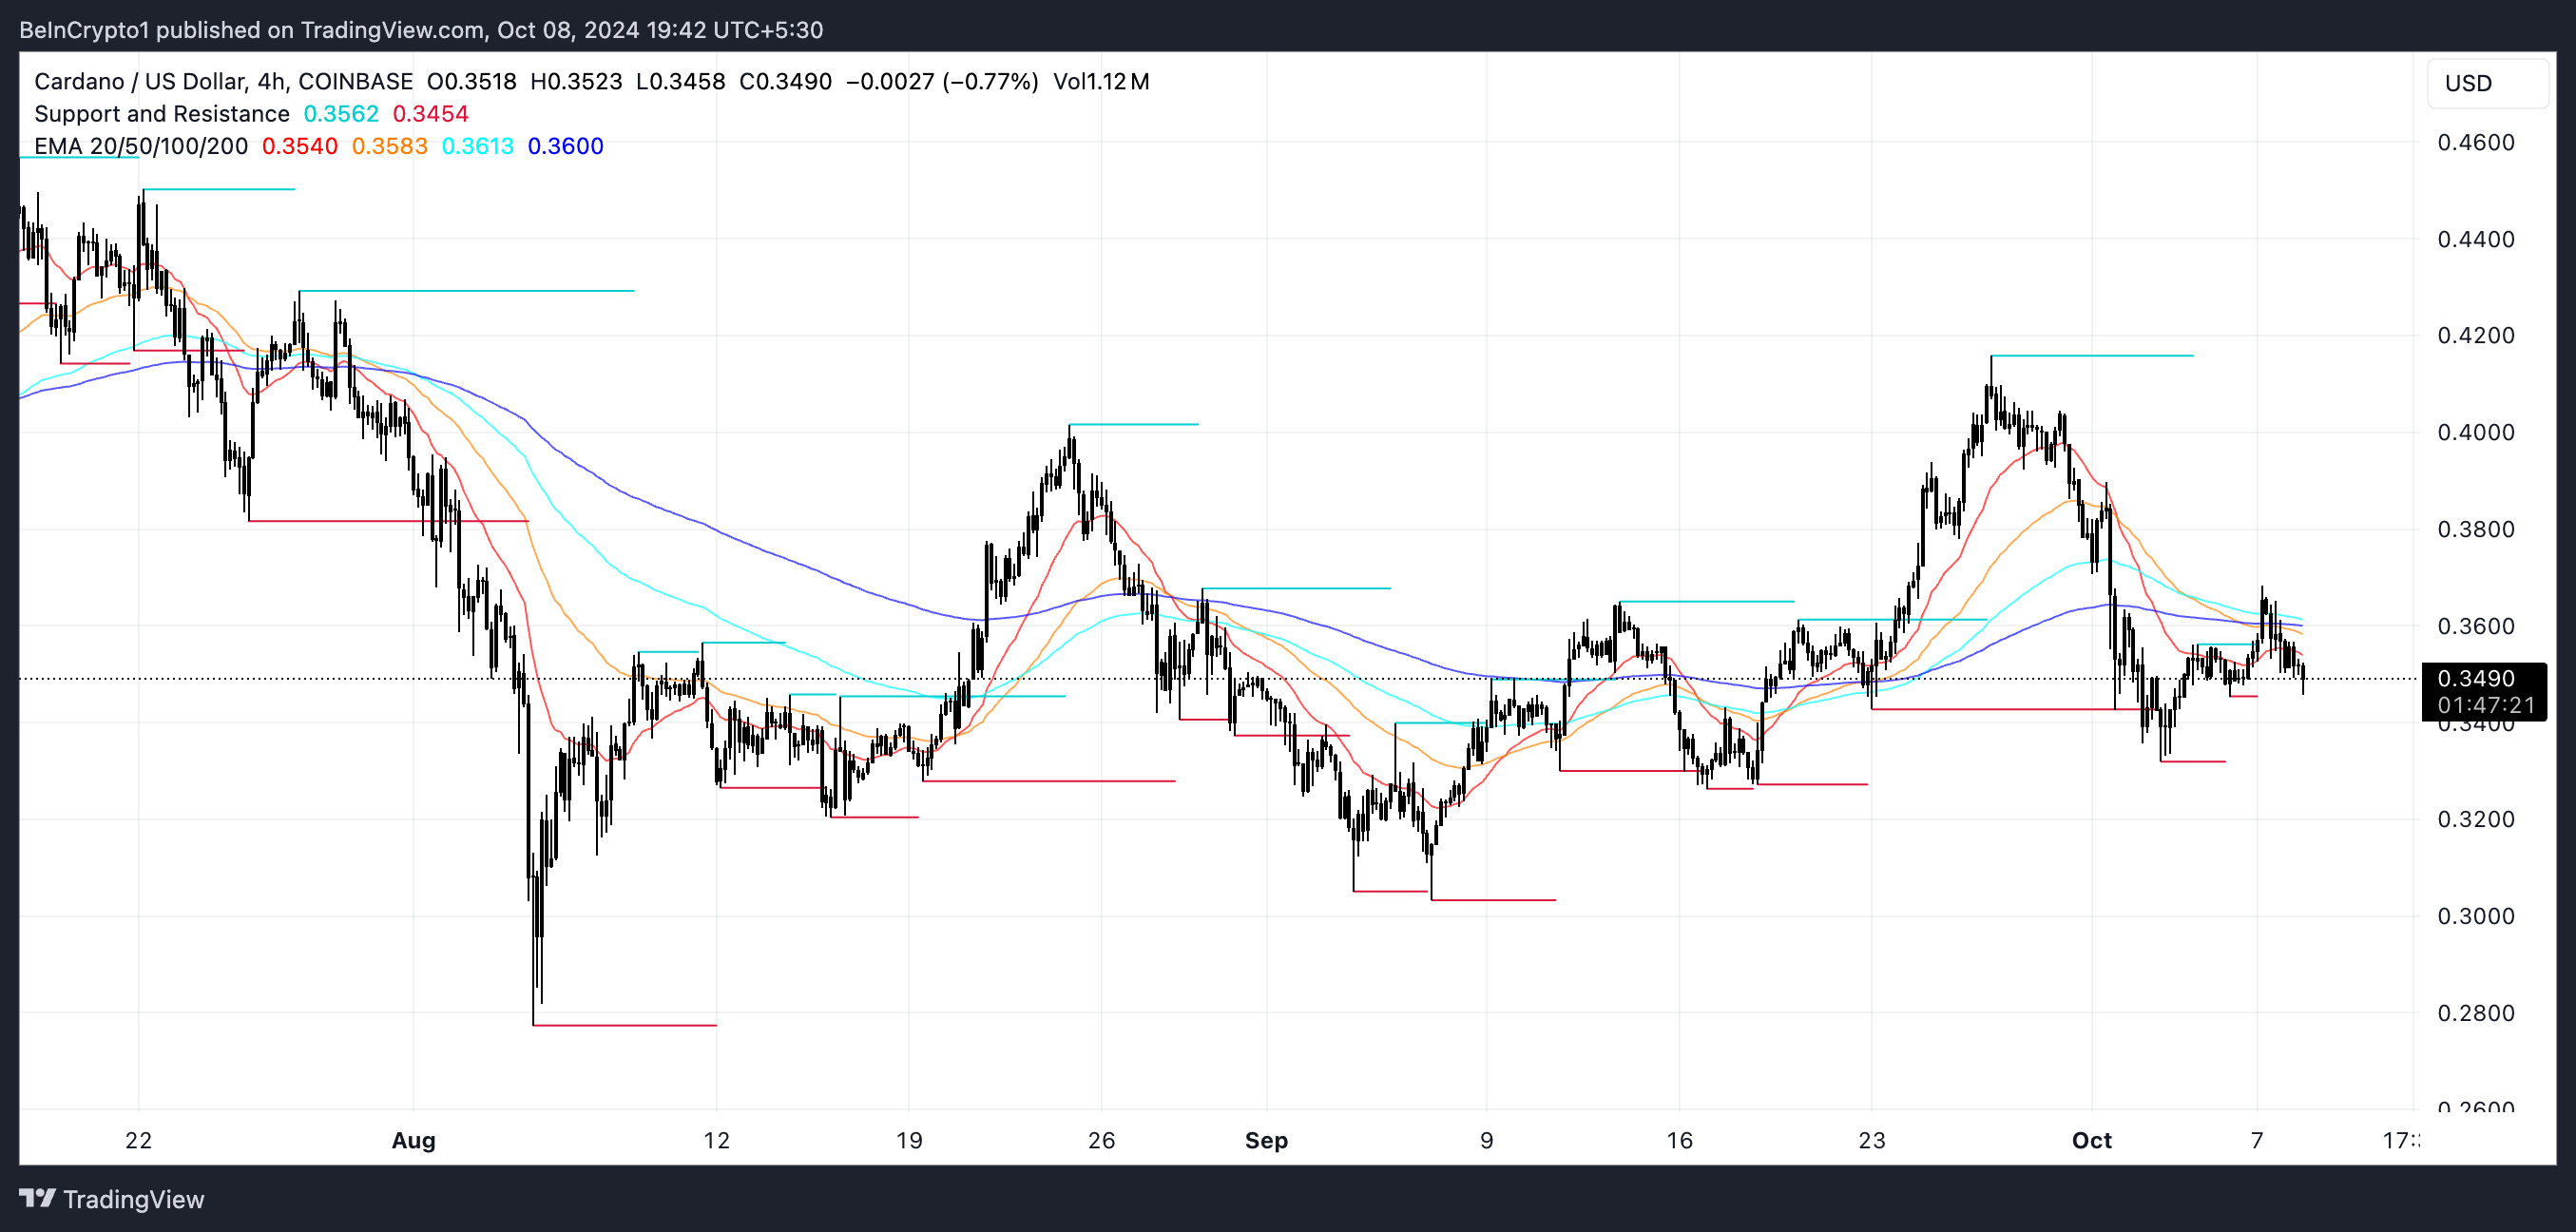This screenshot has width=2576, height=1232.
Task: Click the orange EMA 50 value 0.3583
Action: click(x=389, y=146)
